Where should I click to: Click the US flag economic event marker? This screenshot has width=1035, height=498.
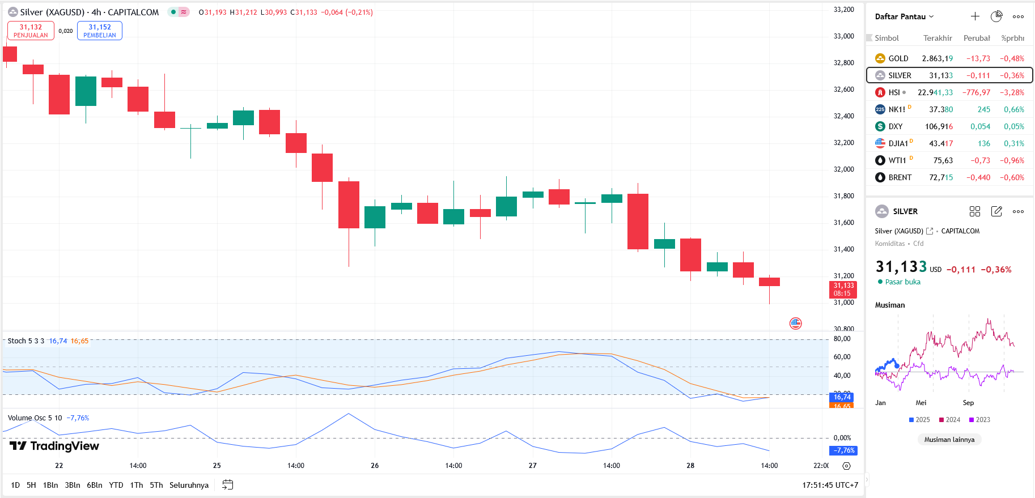796,324
